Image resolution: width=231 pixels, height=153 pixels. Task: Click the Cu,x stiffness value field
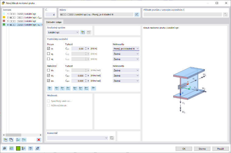pyautogui.click(x=78, y=49)
